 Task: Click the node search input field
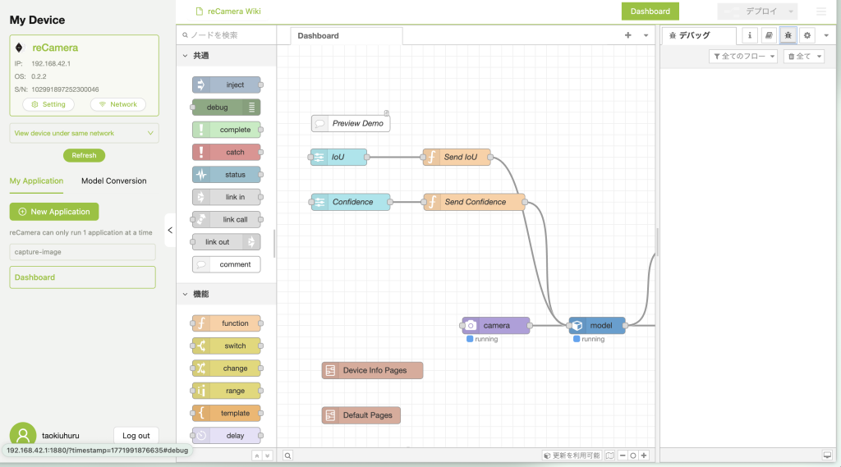point(227,35)
